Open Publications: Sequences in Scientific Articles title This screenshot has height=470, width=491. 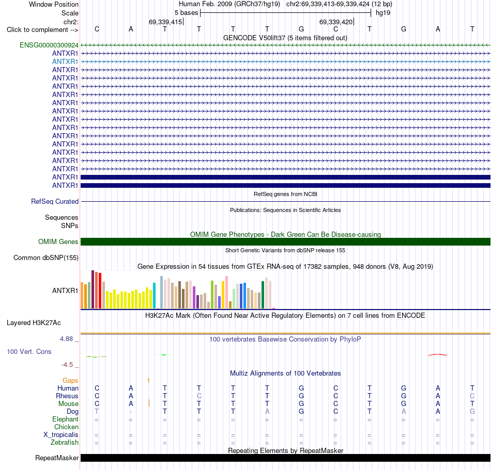pyautogui.click(x=285, y=210)
